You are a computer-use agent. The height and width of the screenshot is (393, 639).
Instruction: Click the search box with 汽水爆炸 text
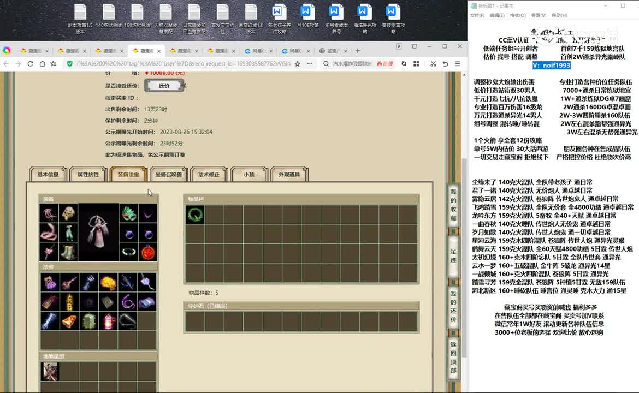353,64
